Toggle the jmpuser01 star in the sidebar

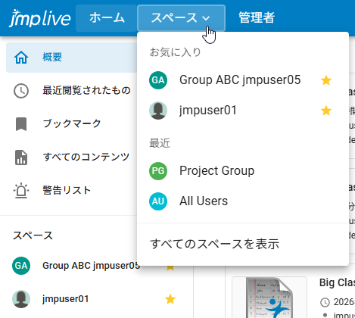point(170,299)
